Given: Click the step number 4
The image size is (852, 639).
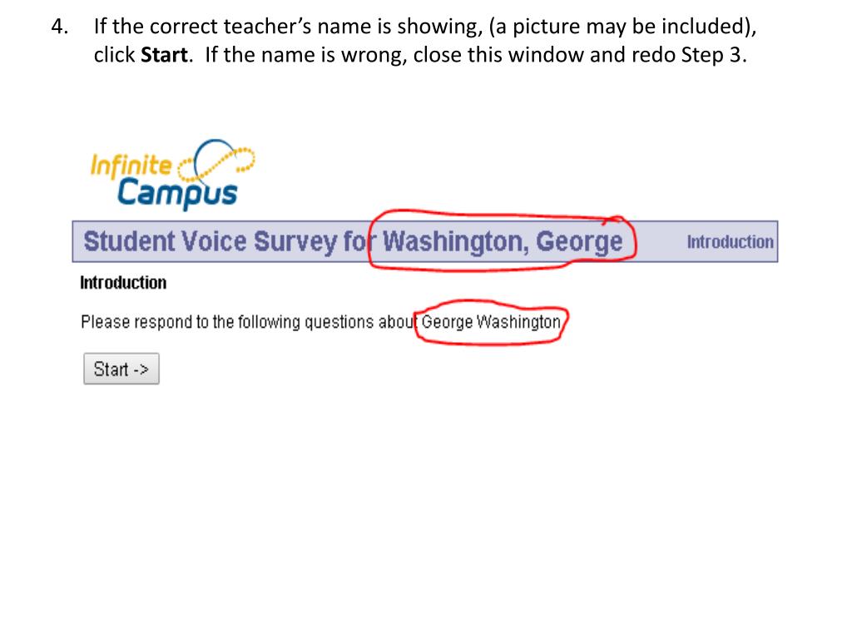Looking at the screenshot, I should [57, 27].
